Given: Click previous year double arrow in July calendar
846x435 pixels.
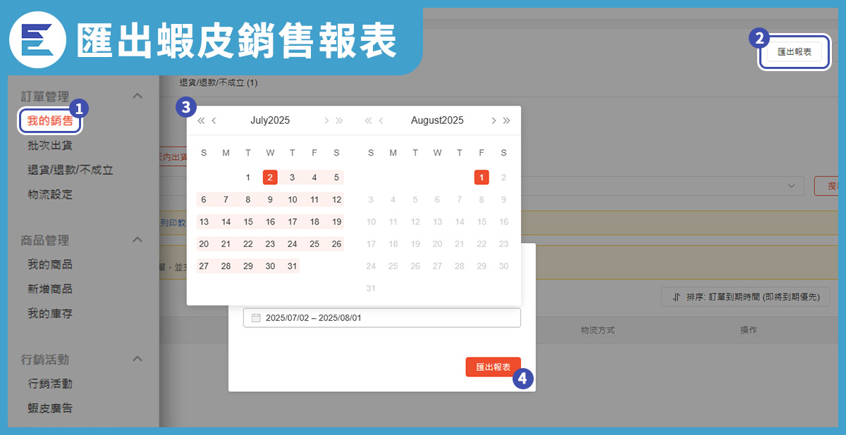Looking at the screenshot, I should tap(201, 120).
